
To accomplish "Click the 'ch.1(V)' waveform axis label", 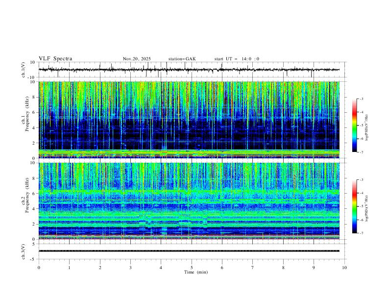I will tap(23, 70).
